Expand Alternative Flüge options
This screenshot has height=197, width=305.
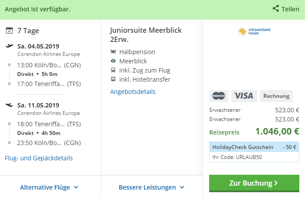click(x=50, y=187)
